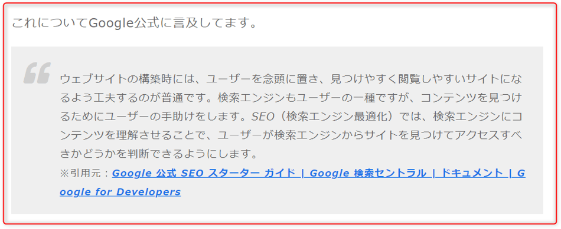Click the quote line starting with ウェブサイトの構築時には

(291, 79)
